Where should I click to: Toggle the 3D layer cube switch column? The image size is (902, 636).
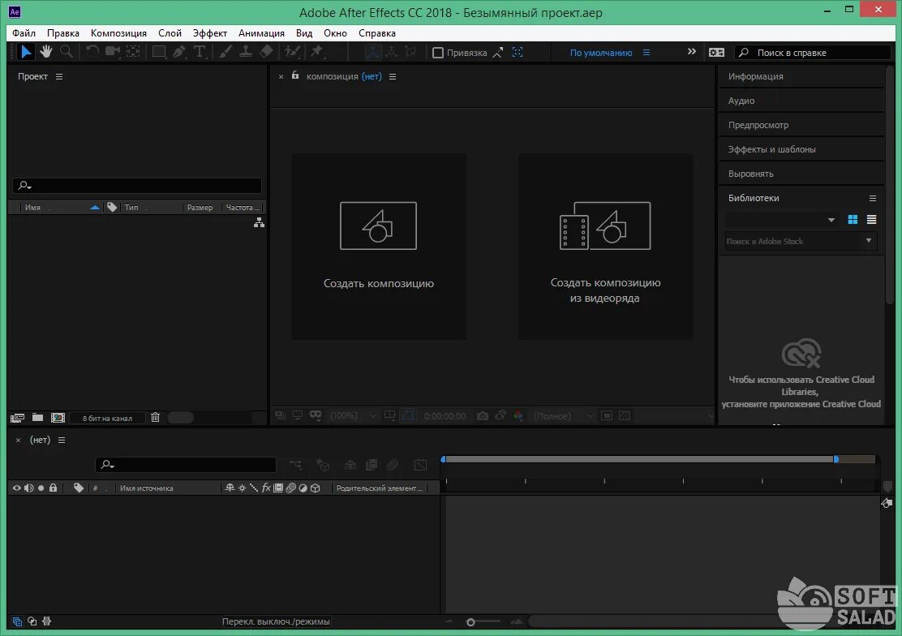click(x=316, y=488)
